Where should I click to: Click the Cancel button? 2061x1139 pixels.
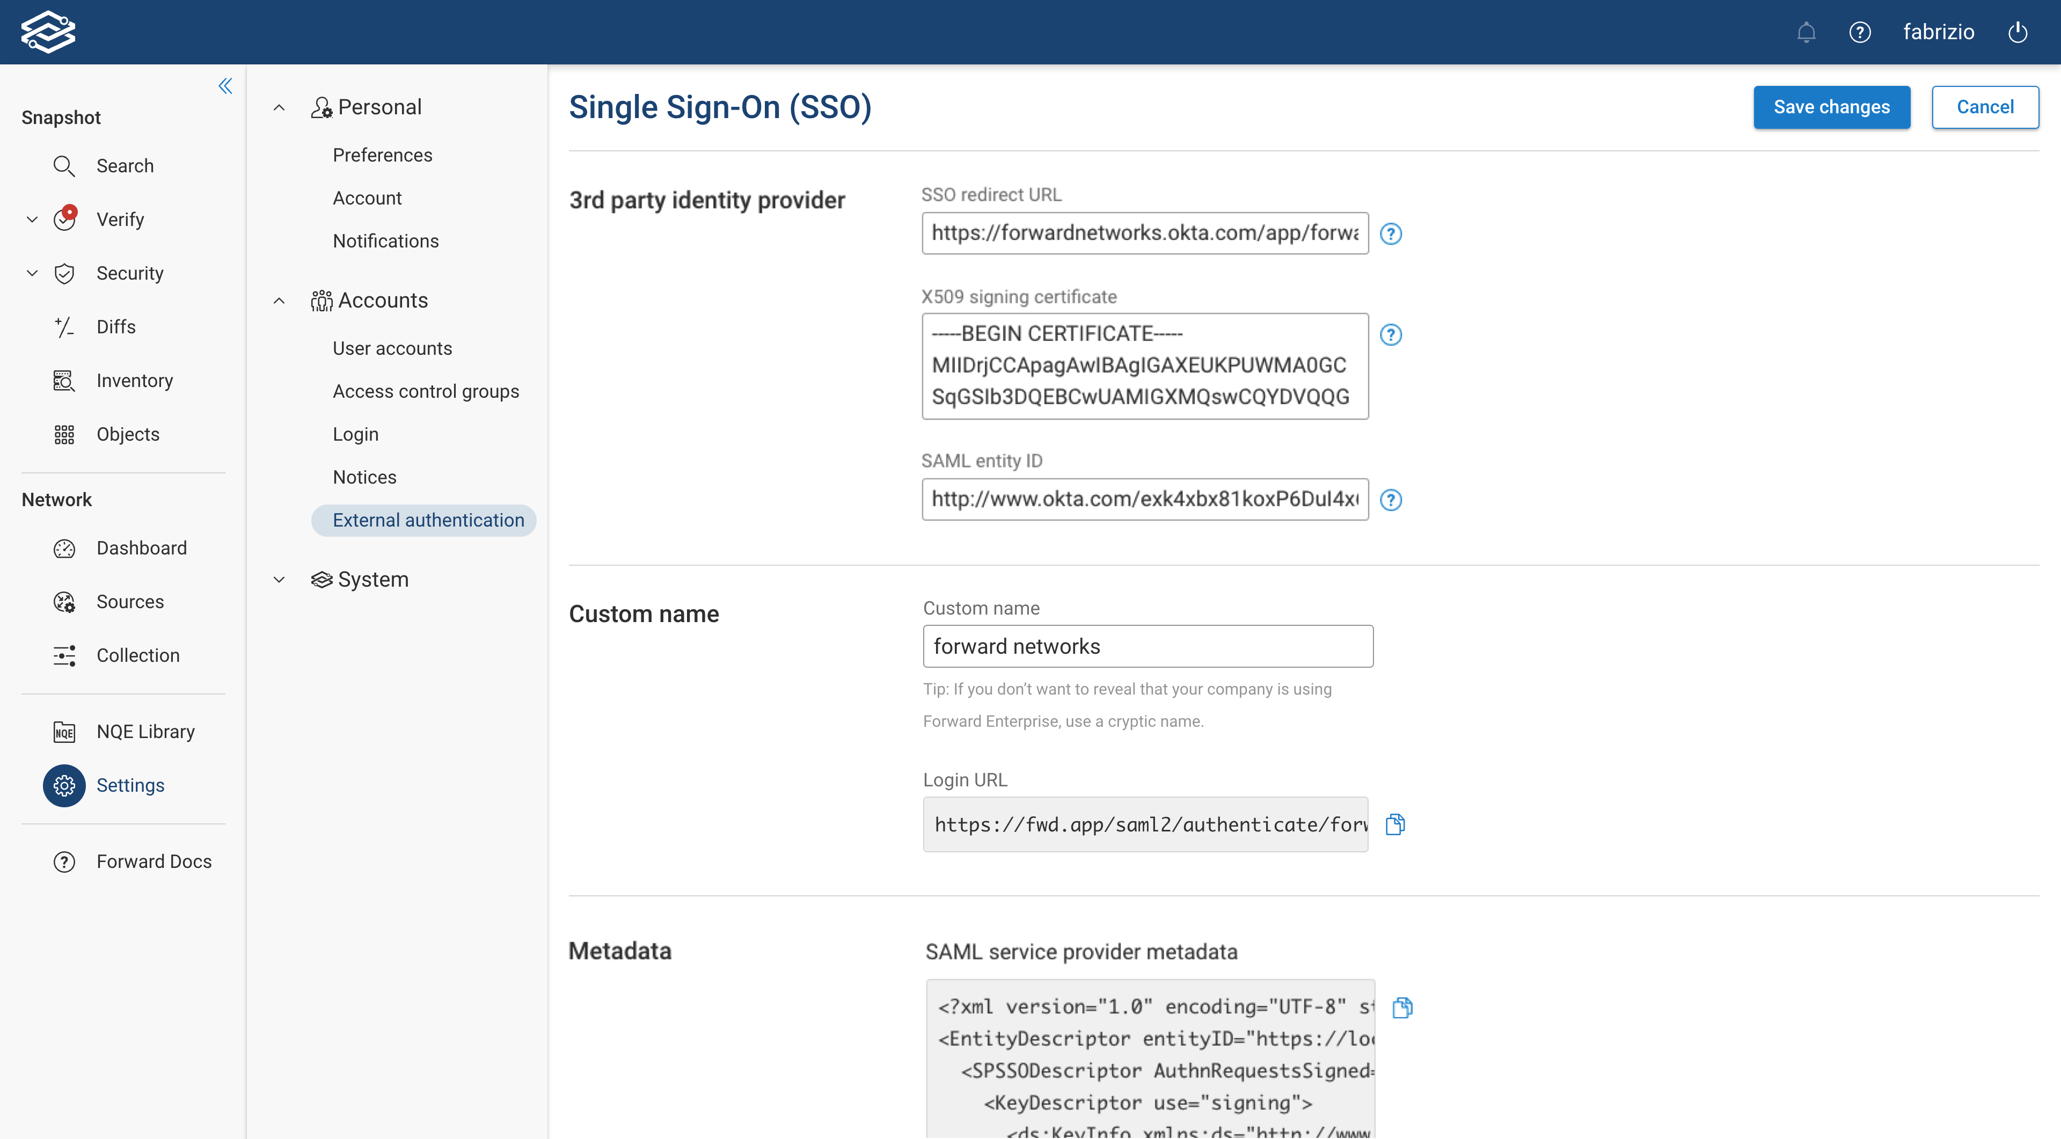point(1986,107)
